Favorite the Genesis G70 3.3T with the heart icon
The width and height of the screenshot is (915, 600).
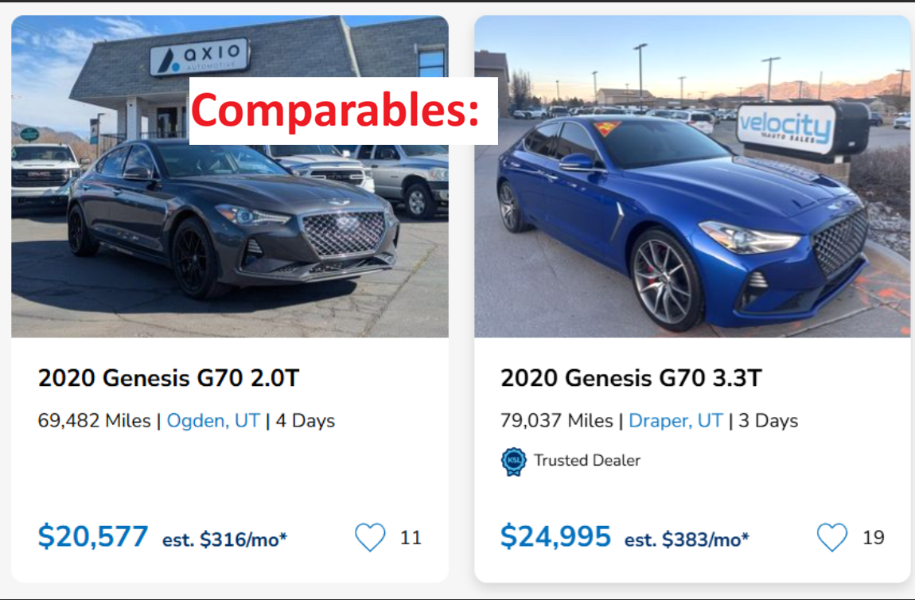(x=832, y=538)
